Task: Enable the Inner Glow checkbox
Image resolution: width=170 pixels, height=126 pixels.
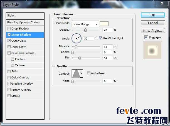Action: 9,47
